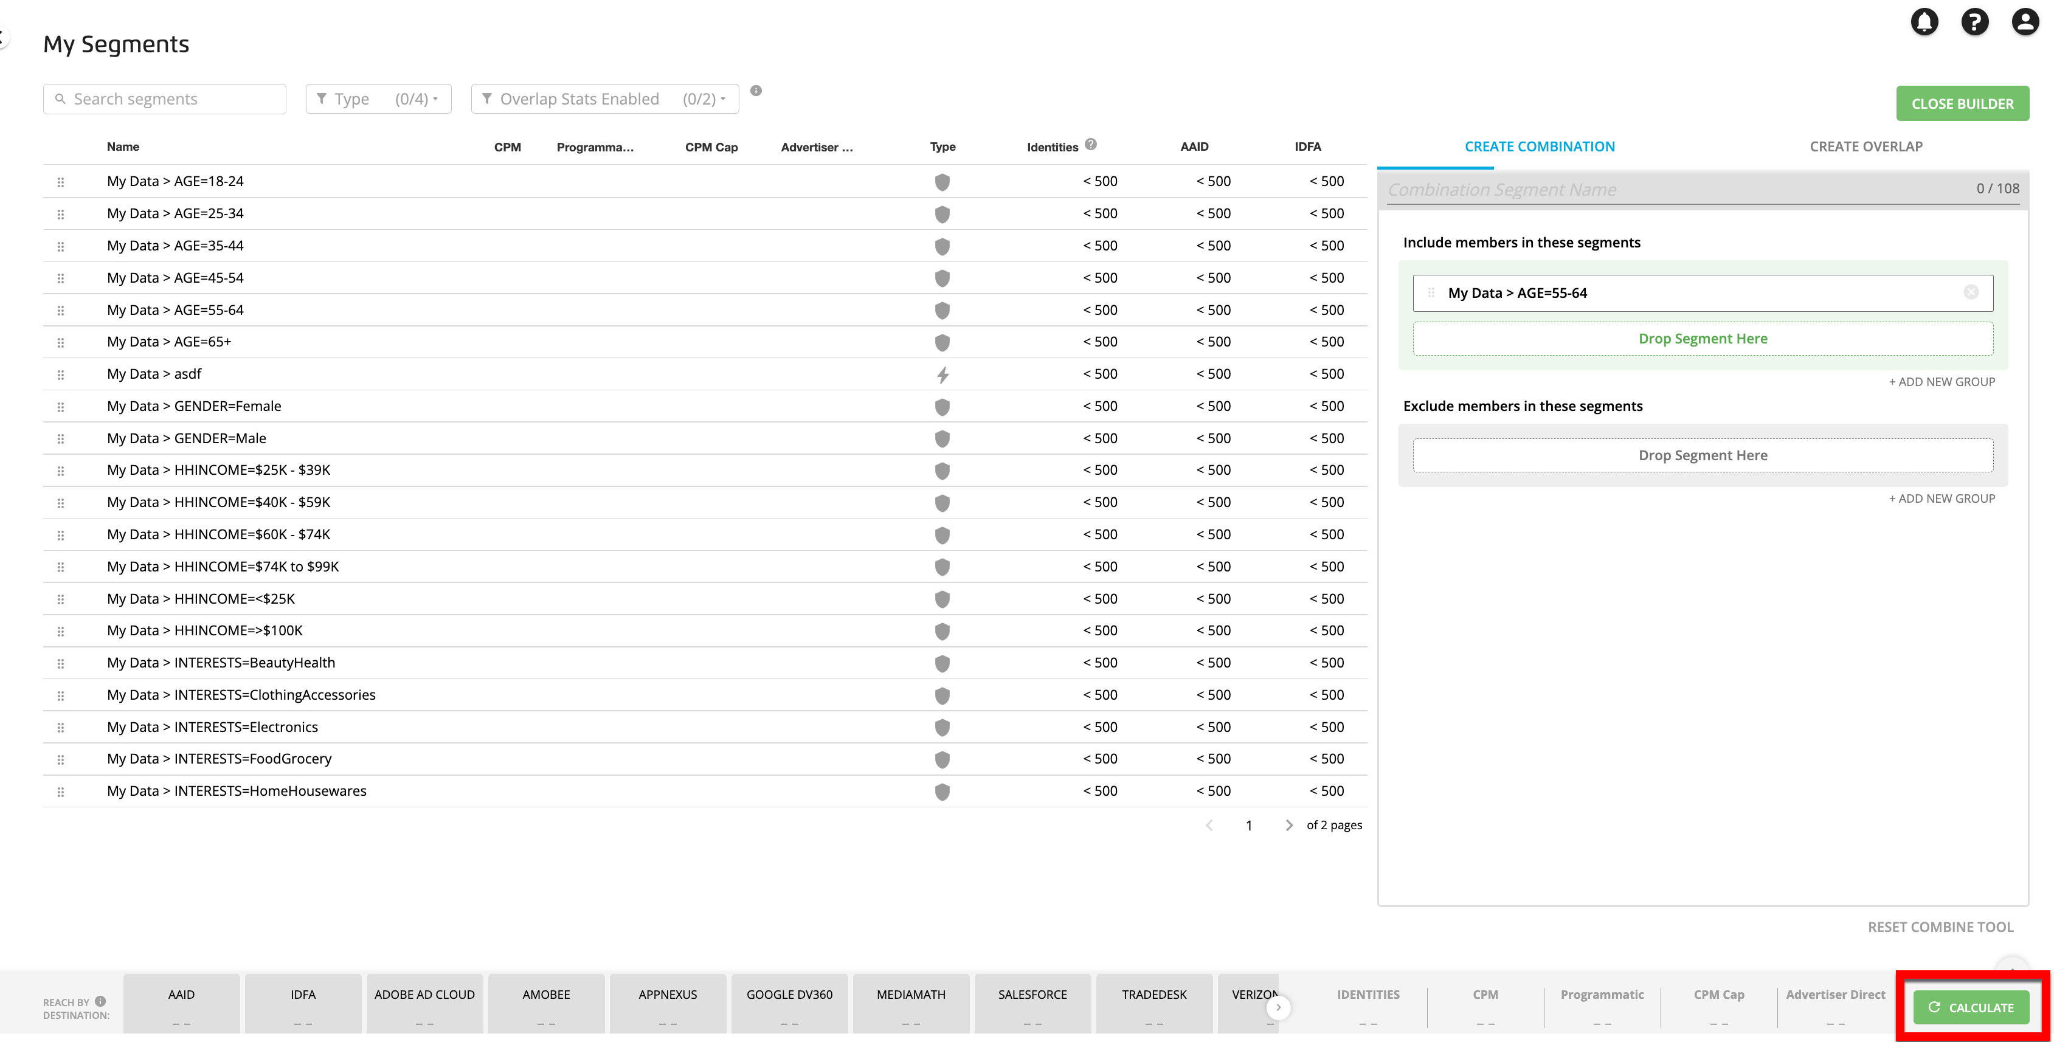Select the Amobee destination tile
This screenshot has width=2054, height=1042.
(x=546, y=1004)
